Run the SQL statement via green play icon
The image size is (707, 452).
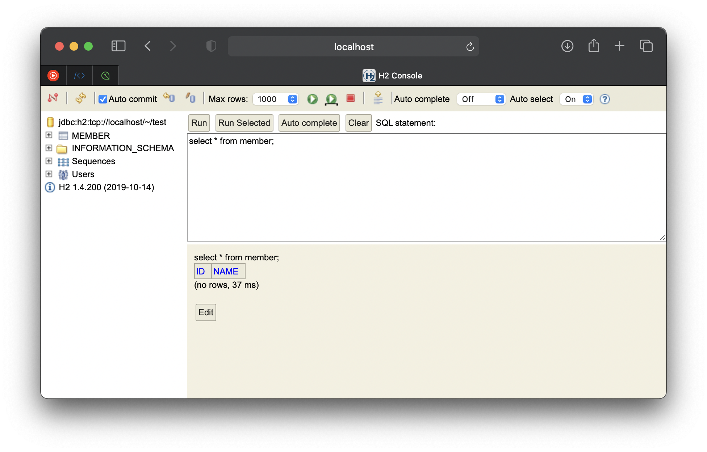click(x=312, y=99)
